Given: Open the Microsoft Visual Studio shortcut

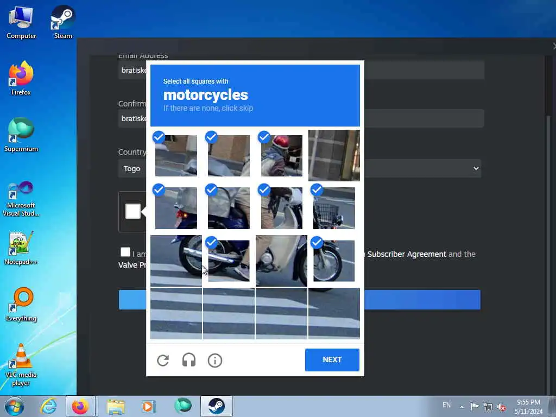Looking at the screenshot, I should coord(21,199).
